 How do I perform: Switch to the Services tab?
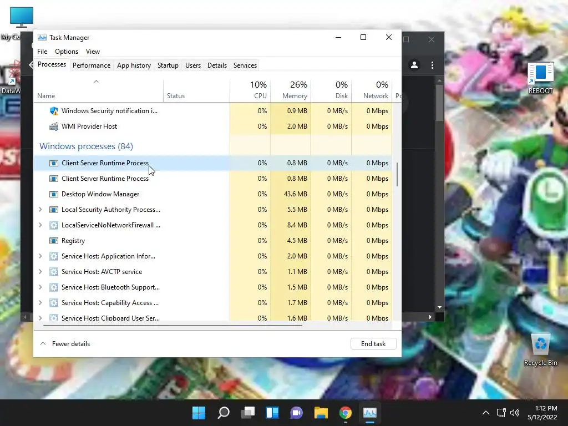pyautogui.click(x=245, y=65)
